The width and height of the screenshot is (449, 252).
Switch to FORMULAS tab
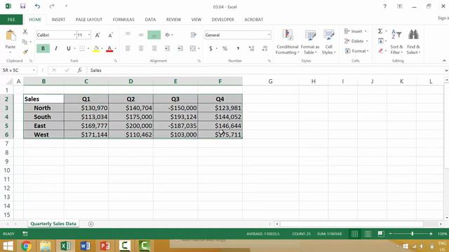[123, 20]
